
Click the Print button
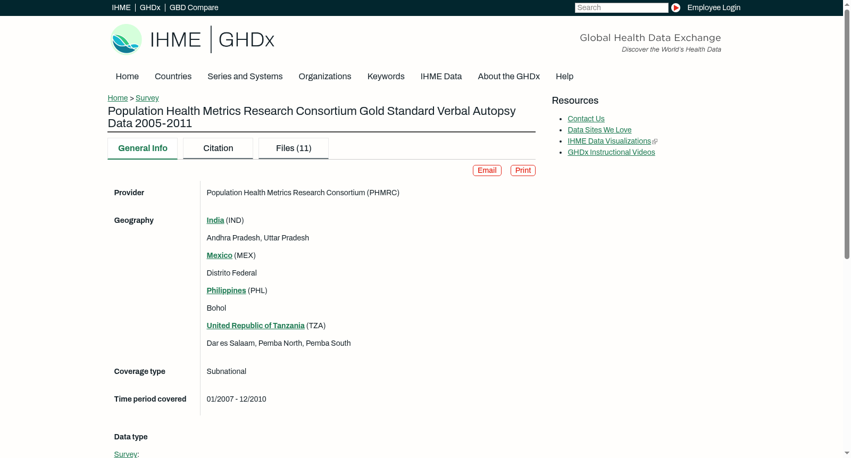pyautogui.click(x=523, y=170)
